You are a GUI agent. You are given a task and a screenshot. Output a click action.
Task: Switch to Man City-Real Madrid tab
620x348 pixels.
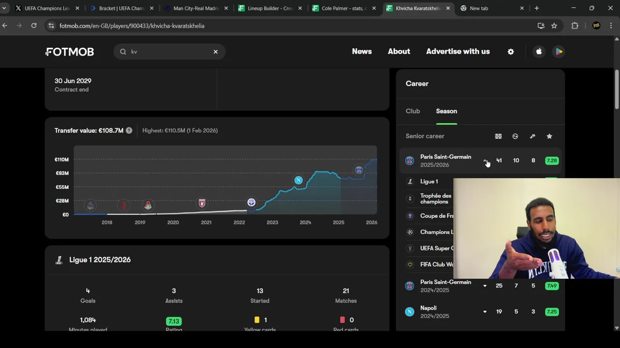pos(196,8)
